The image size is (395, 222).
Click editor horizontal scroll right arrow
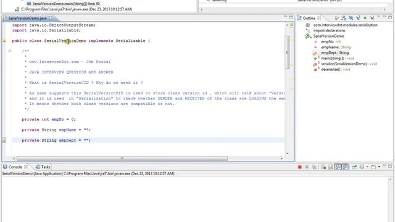[x=281, y=158]
